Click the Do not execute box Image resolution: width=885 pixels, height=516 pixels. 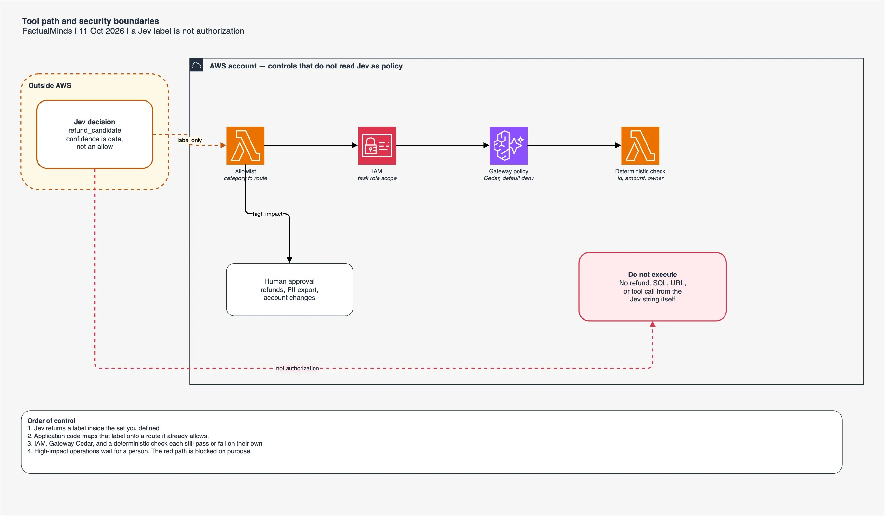(652, 286)
